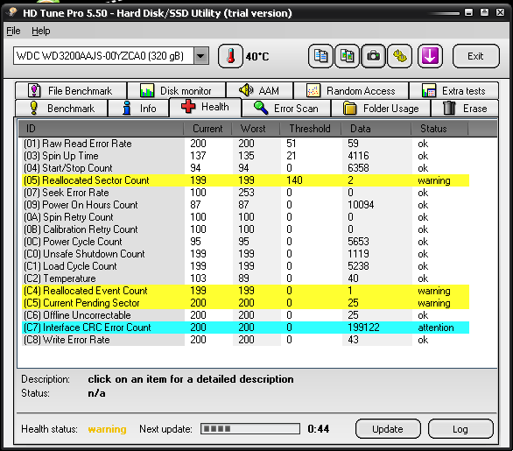Click the Worst column header
Screen dimensions: 513x451
tap(256, 129)
